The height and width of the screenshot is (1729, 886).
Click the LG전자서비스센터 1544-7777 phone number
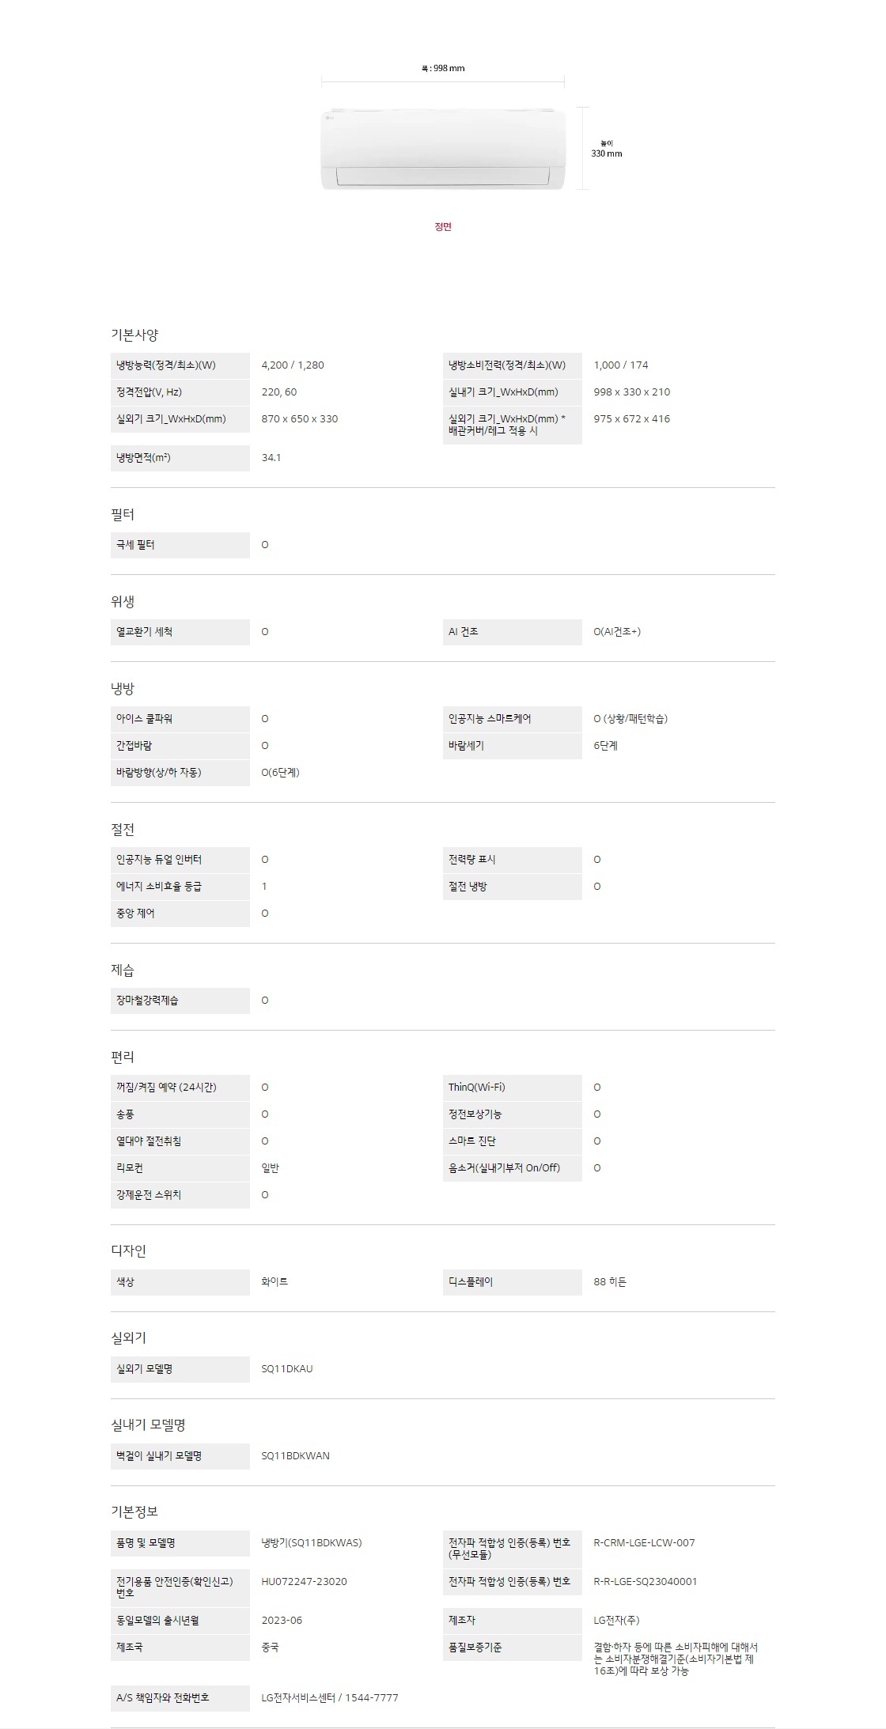330,1698
